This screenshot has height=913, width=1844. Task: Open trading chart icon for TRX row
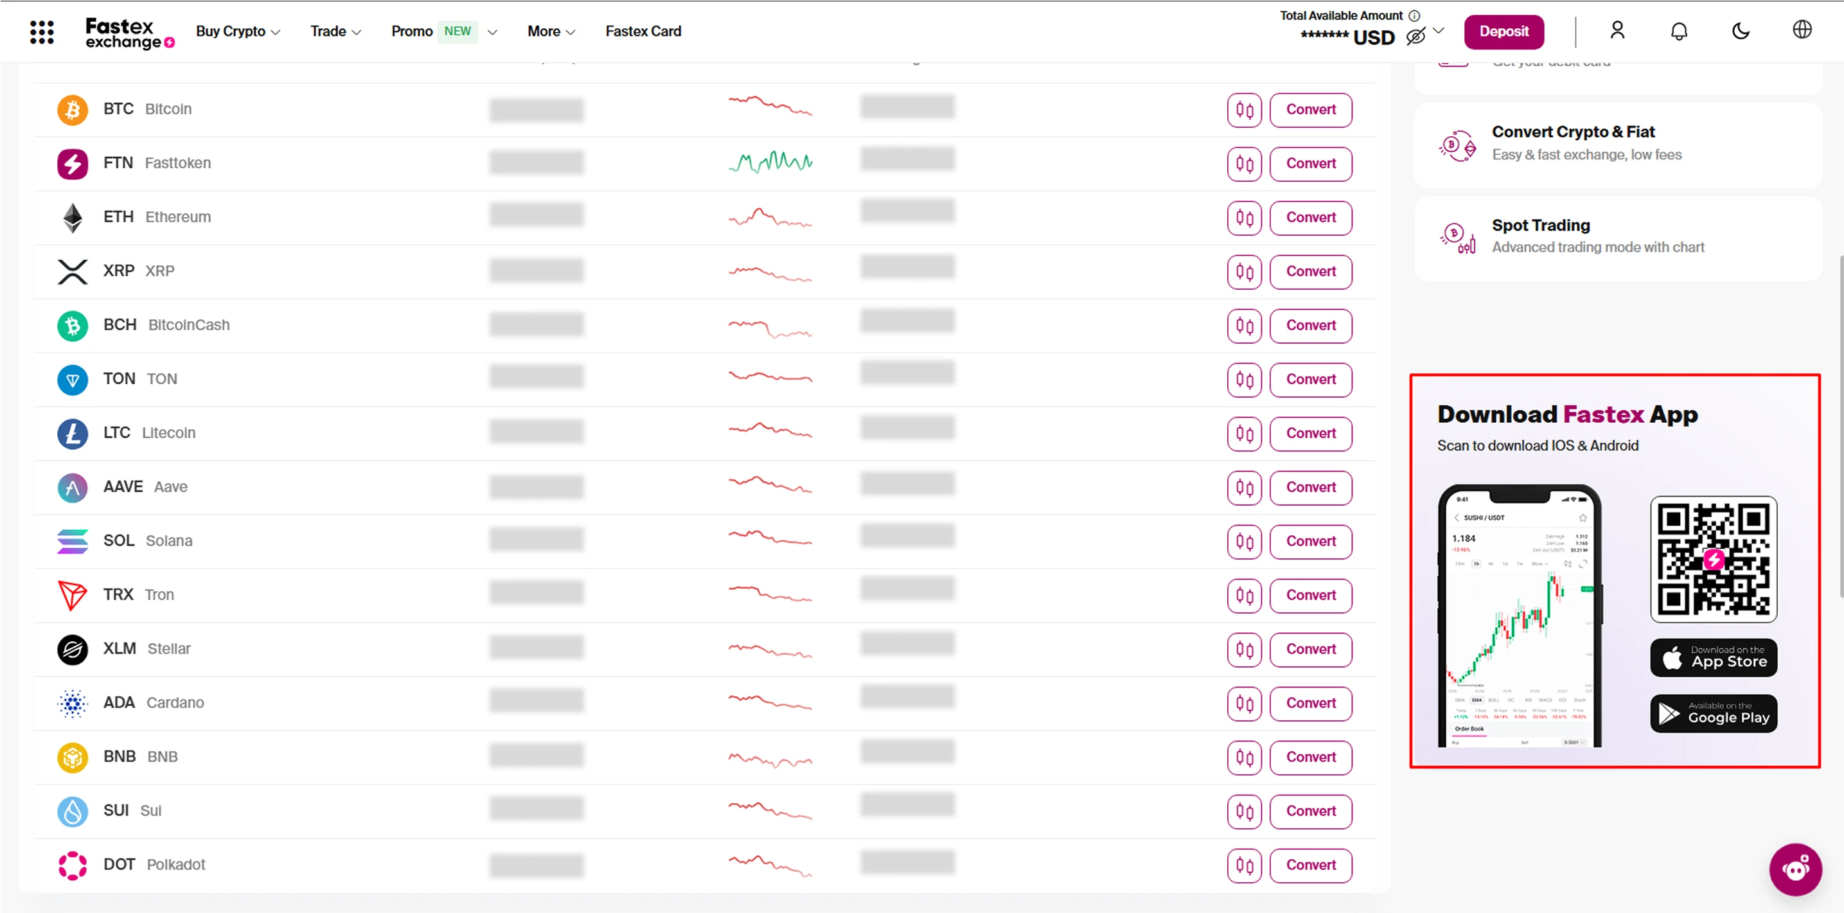click(1244, 596)
